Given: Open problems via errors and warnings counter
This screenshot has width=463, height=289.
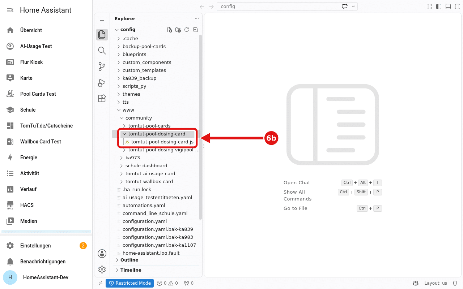Looking at the screenshot, I should [167, 283].
